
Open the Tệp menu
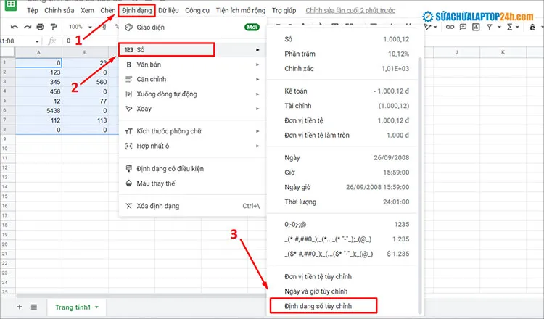(x=33, y=10)
